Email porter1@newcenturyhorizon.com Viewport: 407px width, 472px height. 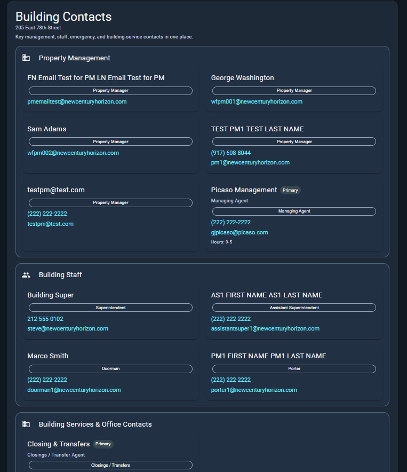tap(254, 390)
